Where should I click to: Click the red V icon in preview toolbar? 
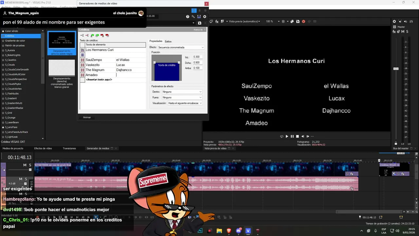303,21
